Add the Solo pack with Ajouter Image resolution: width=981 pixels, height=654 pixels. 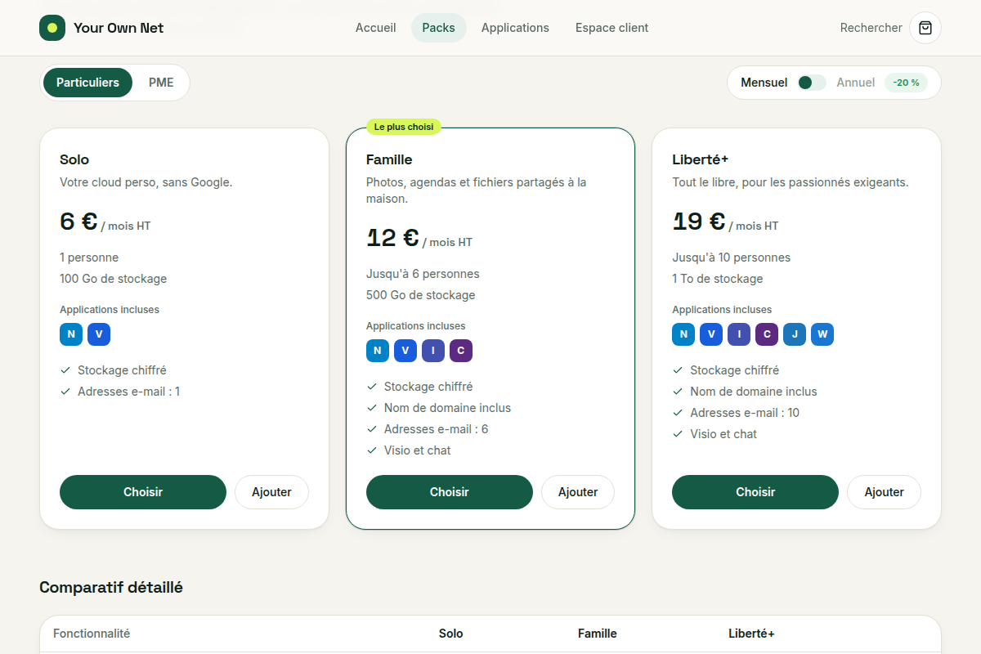tap(271, 492)
